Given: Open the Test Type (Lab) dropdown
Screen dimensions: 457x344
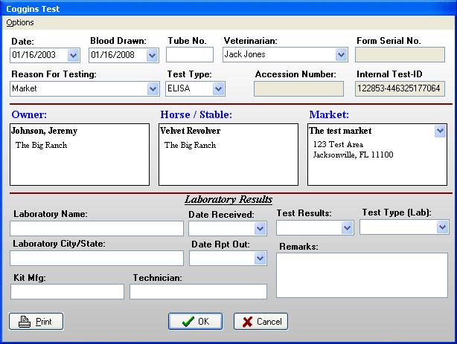Looking at the screenshot, I should pos(443,227).
